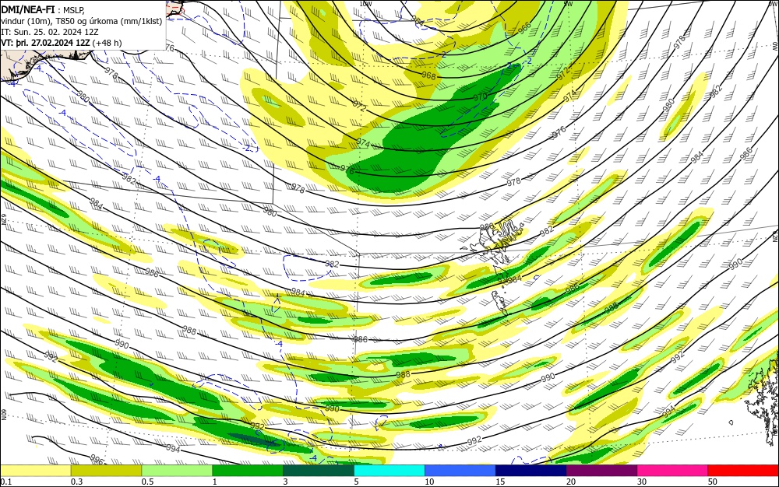Select the medium green 1–3 legend block

pos(248,471)
